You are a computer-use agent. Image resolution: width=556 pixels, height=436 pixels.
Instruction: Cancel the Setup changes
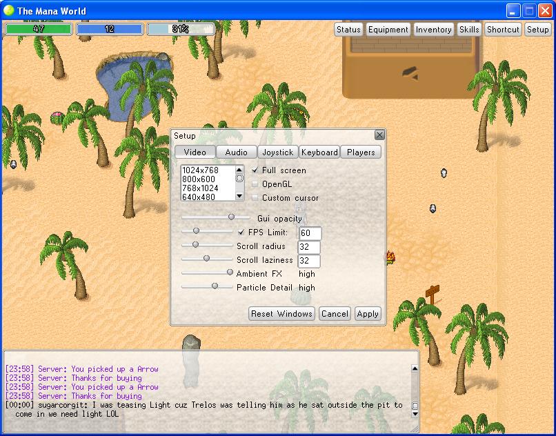335,314
